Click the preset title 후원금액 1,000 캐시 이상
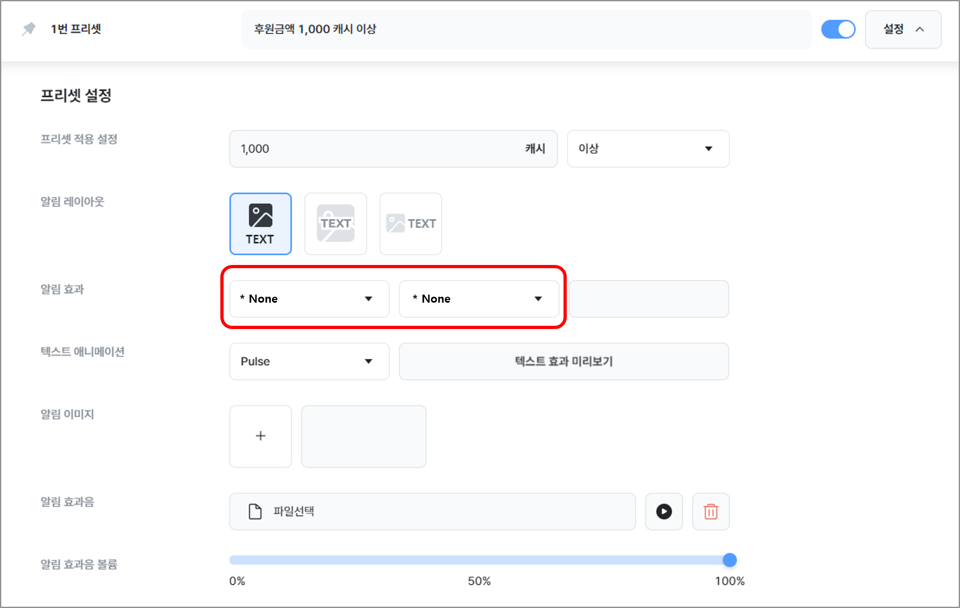Image resolution: width=960 pixels, height=608 pixels. click(315, 29)
